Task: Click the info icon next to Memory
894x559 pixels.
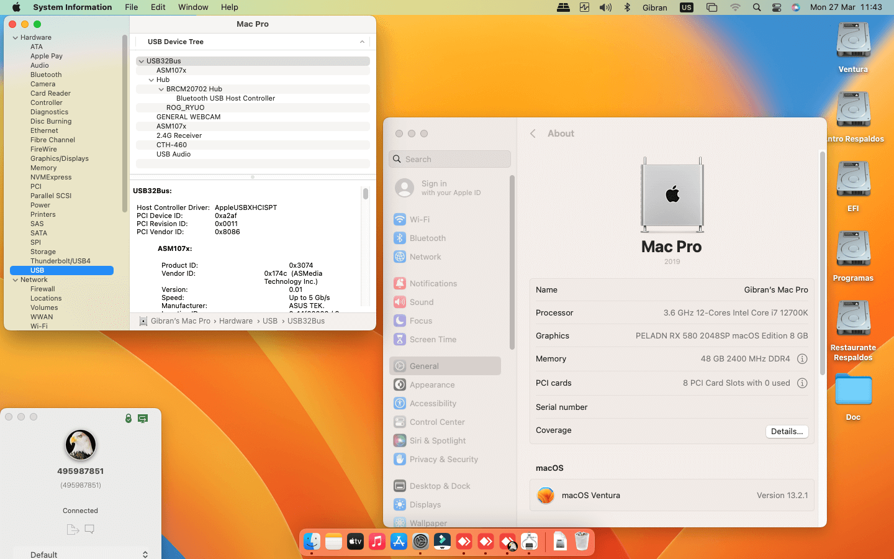Action: tap(802, 359)
